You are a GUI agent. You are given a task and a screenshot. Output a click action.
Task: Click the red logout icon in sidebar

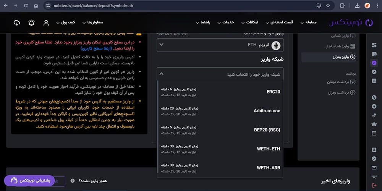pos(374,185)
